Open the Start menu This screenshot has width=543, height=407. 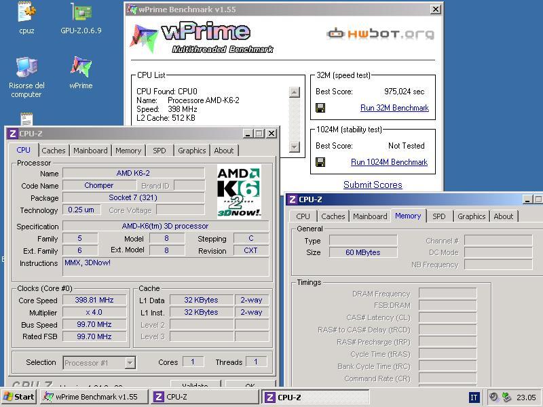(x=20, y=397)
